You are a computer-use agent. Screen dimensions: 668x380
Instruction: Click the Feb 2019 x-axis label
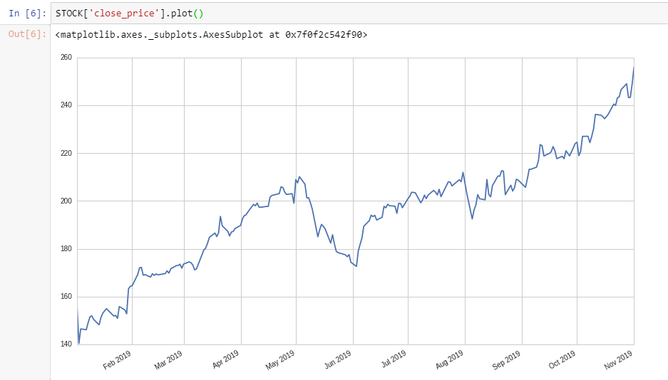pos(117,360)
